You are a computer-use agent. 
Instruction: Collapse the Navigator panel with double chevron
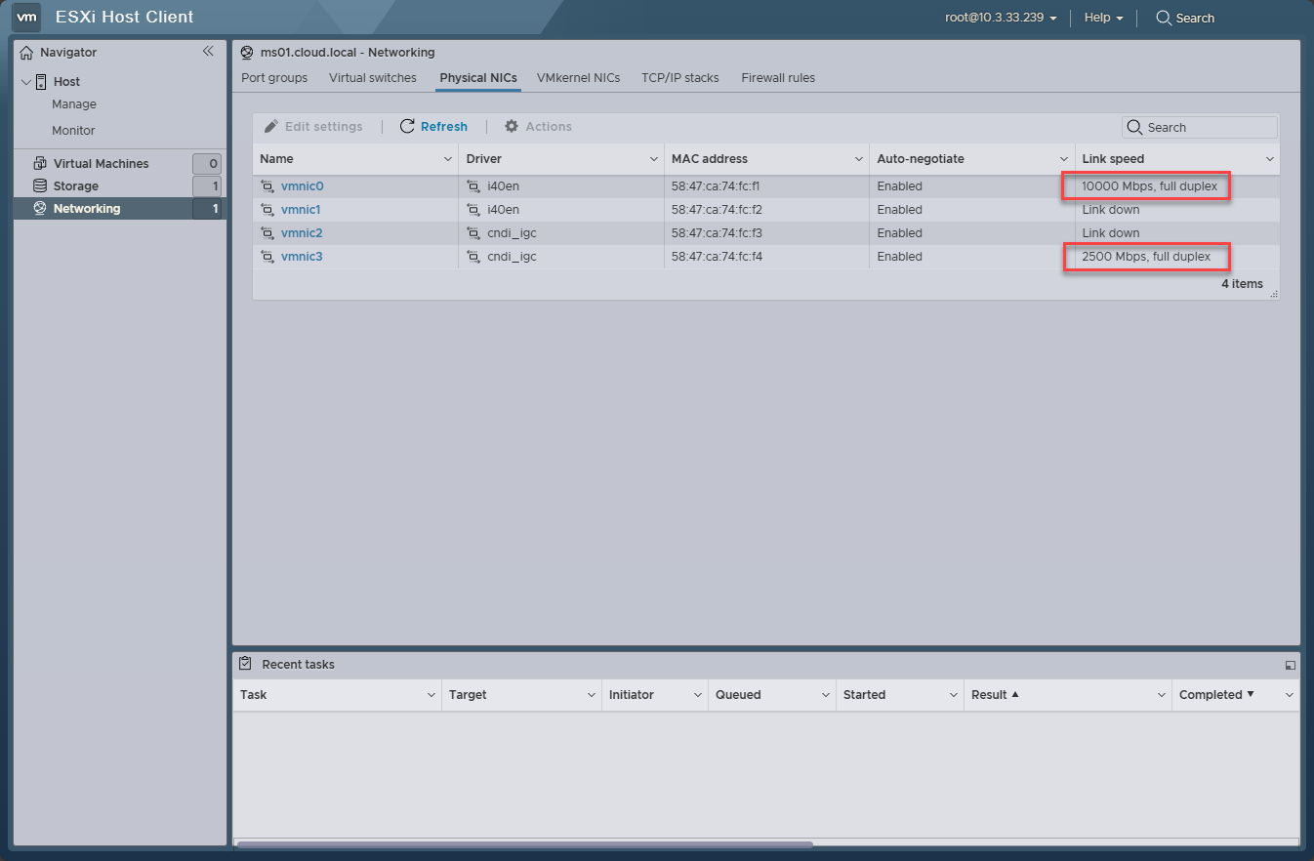pos(208,52)
